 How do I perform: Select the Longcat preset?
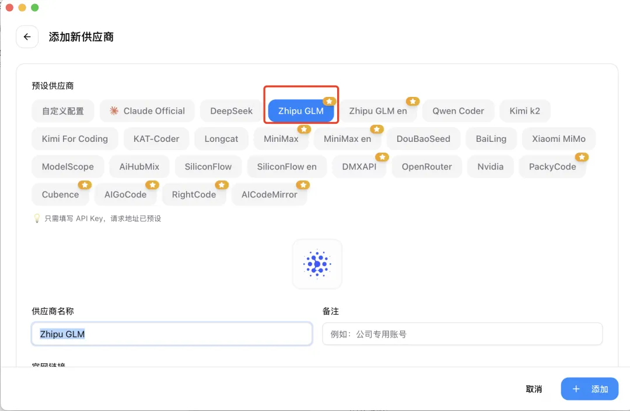222,139
